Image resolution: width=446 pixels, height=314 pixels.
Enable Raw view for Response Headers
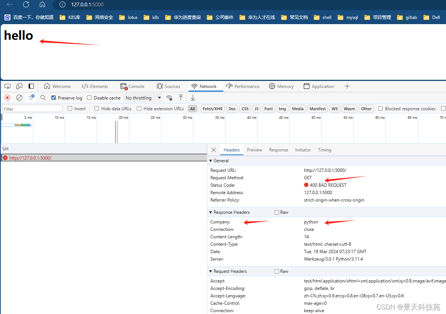coord(277,212)
